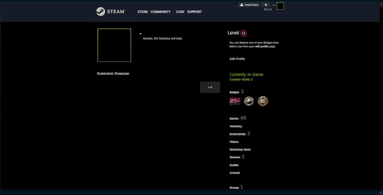Open the Workshop Items link
This screenshot has width=383, height=195.
[240, 150]
